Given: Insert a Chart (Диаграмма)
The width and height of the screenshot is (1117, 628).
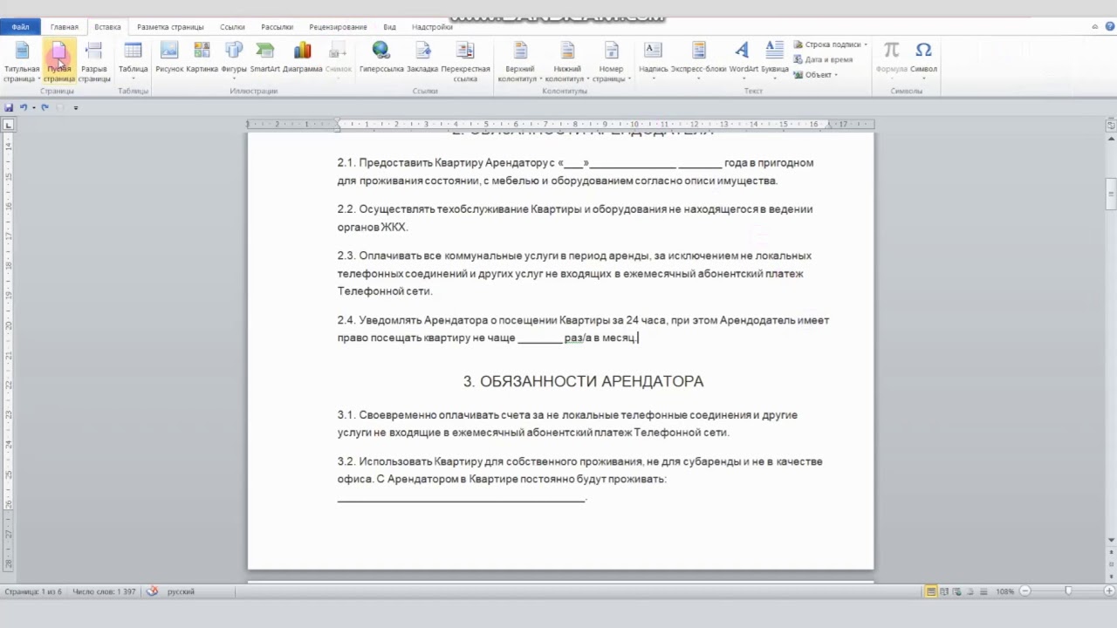Looking at the screenshot, I should tap(302, 58).
